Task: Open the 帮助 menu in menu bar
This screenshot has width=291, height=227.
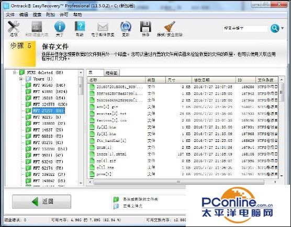Action: pos(77,15)
